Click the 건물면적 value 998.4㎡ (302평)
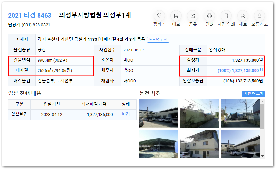Image resolution: width=277 pixels, height=170 pixels. [52, 60]
